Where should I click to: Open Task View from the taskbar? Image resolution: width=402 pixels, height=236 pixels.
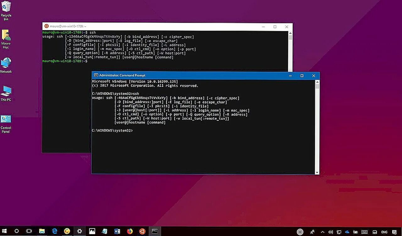(29, 231)
